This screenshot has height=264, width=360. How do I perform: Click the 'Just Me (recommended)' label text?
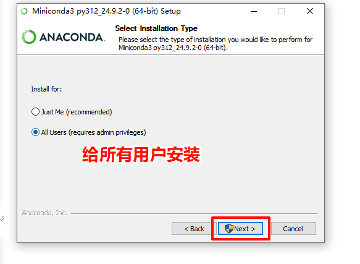(77, 112)
